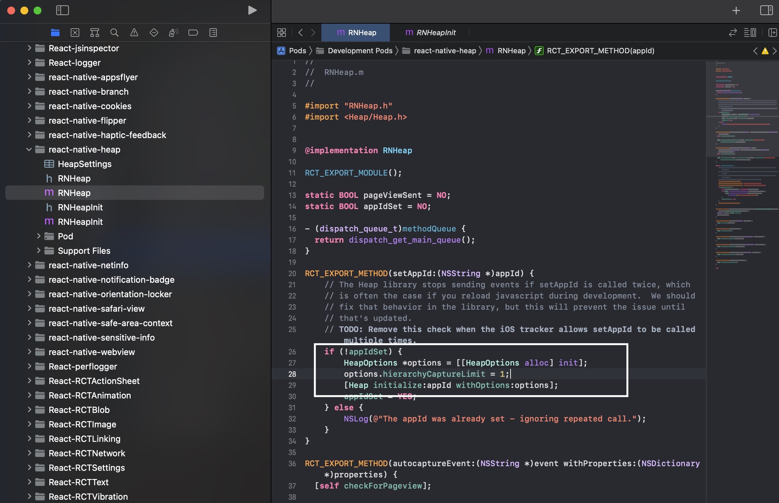Open the Project navigator folder icon
779x503 pixels.
click(x=55, y=33)
